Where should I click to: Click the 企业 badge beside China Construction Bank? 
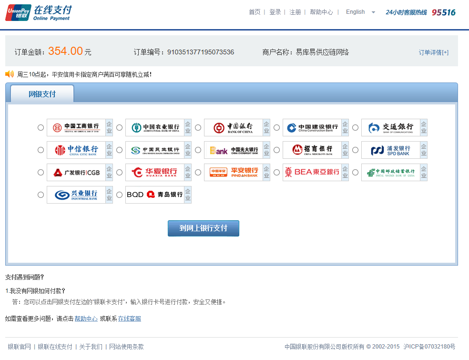tap(345, 127)
